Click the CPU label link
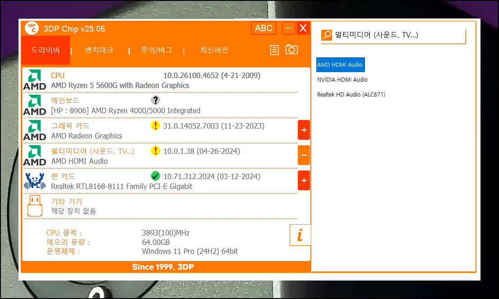This screenshot has height=299, width=499. click(x=58, y=75)
